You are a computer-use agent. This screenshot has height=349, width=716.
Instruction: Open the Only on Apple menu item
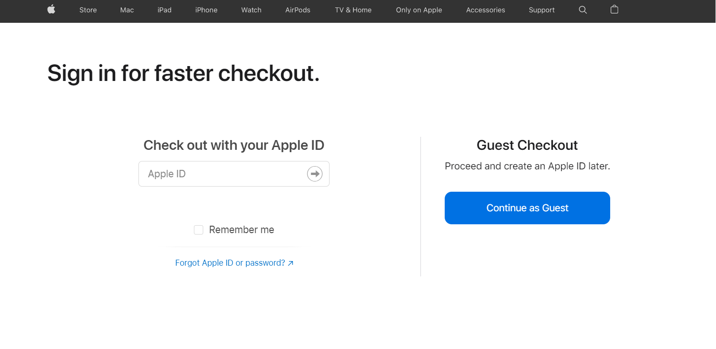pos(419,10)
